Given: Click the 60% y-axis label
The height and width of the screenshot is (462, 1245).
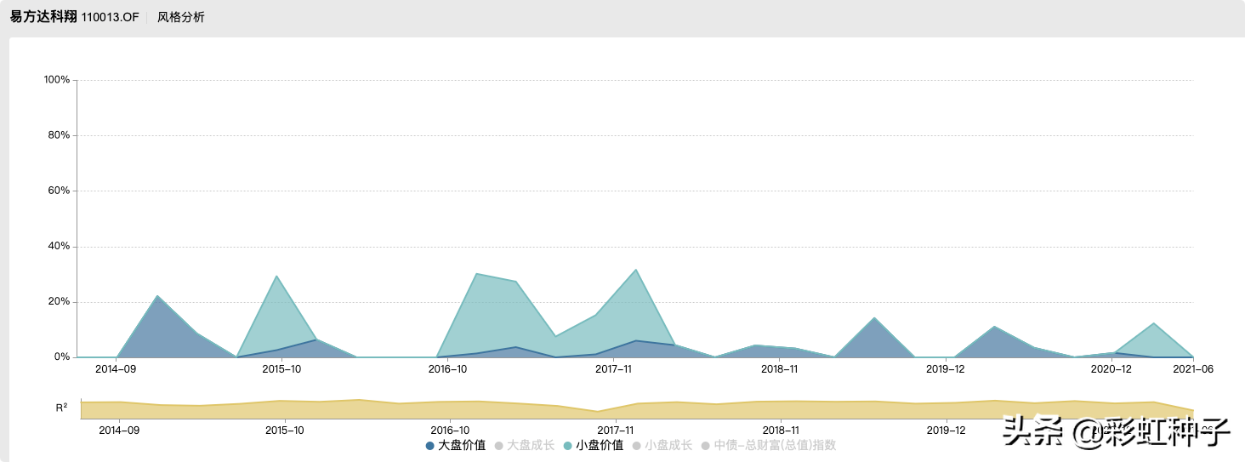Looking at the screenshot, I should click(x=59, y=191).
